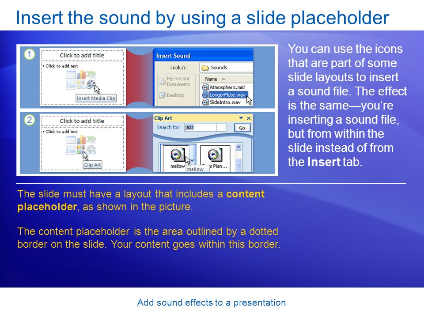Click the bold 'content placeholder' text
Image resolution: width=424 pixels, height=318 pixels.
(141, 201)
